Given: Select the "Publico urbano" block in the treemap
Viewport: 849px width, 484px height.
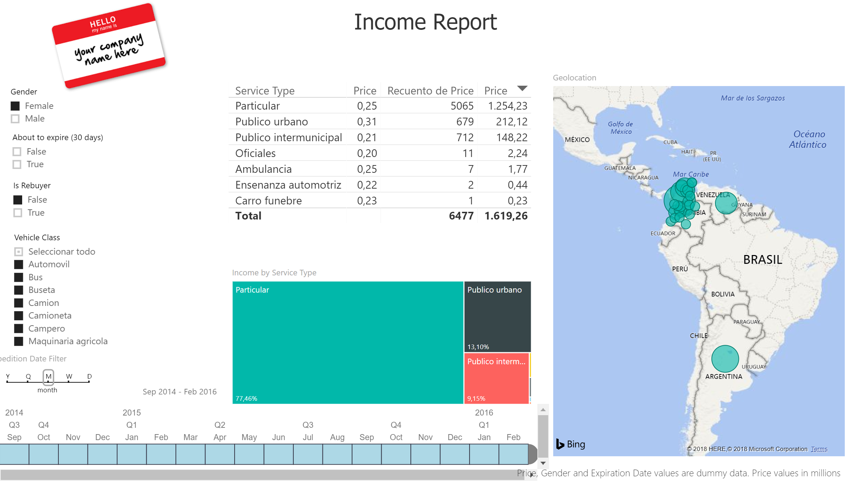Looking at the screenshot, I should point(497,316).
